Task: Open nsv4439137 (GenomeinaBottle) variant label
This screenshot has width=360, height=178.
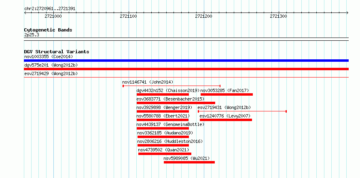Action: click(x=170, y=124)
